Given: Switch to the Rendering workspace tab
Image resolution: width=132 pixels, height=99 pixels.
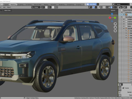Looking at the screenshot, I should [62, 5].
